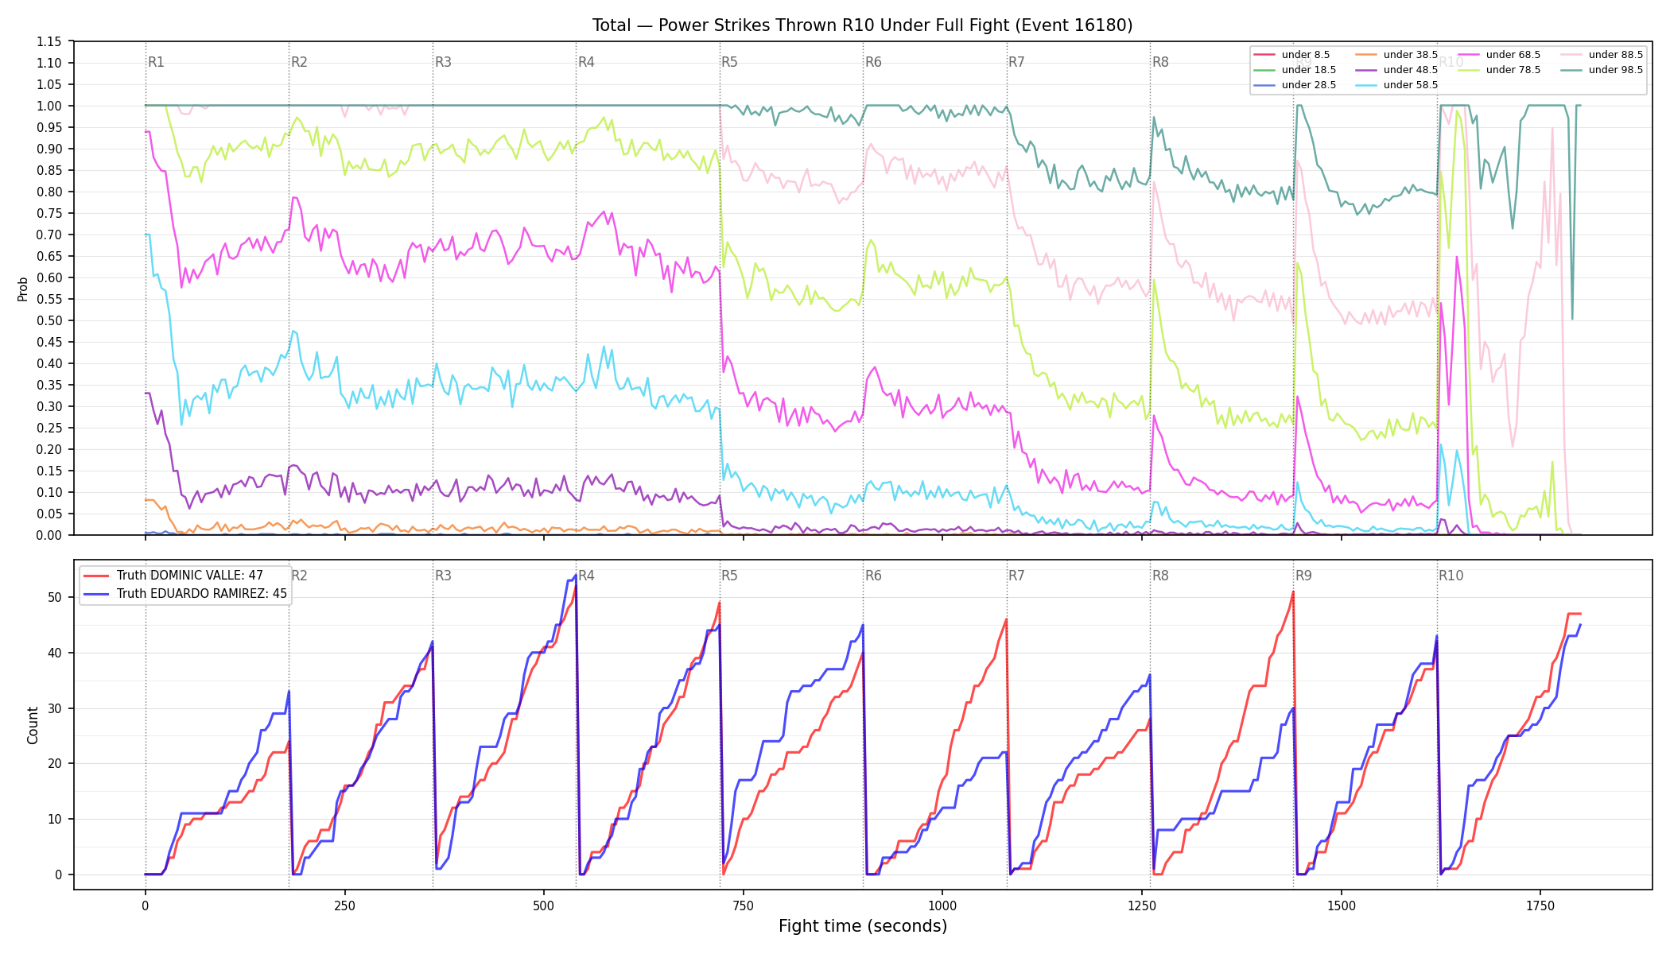This screenshot has width=1670, height=954.
Task: Click the 1.00 tick on the Prob axis
Action: point(49,106)
